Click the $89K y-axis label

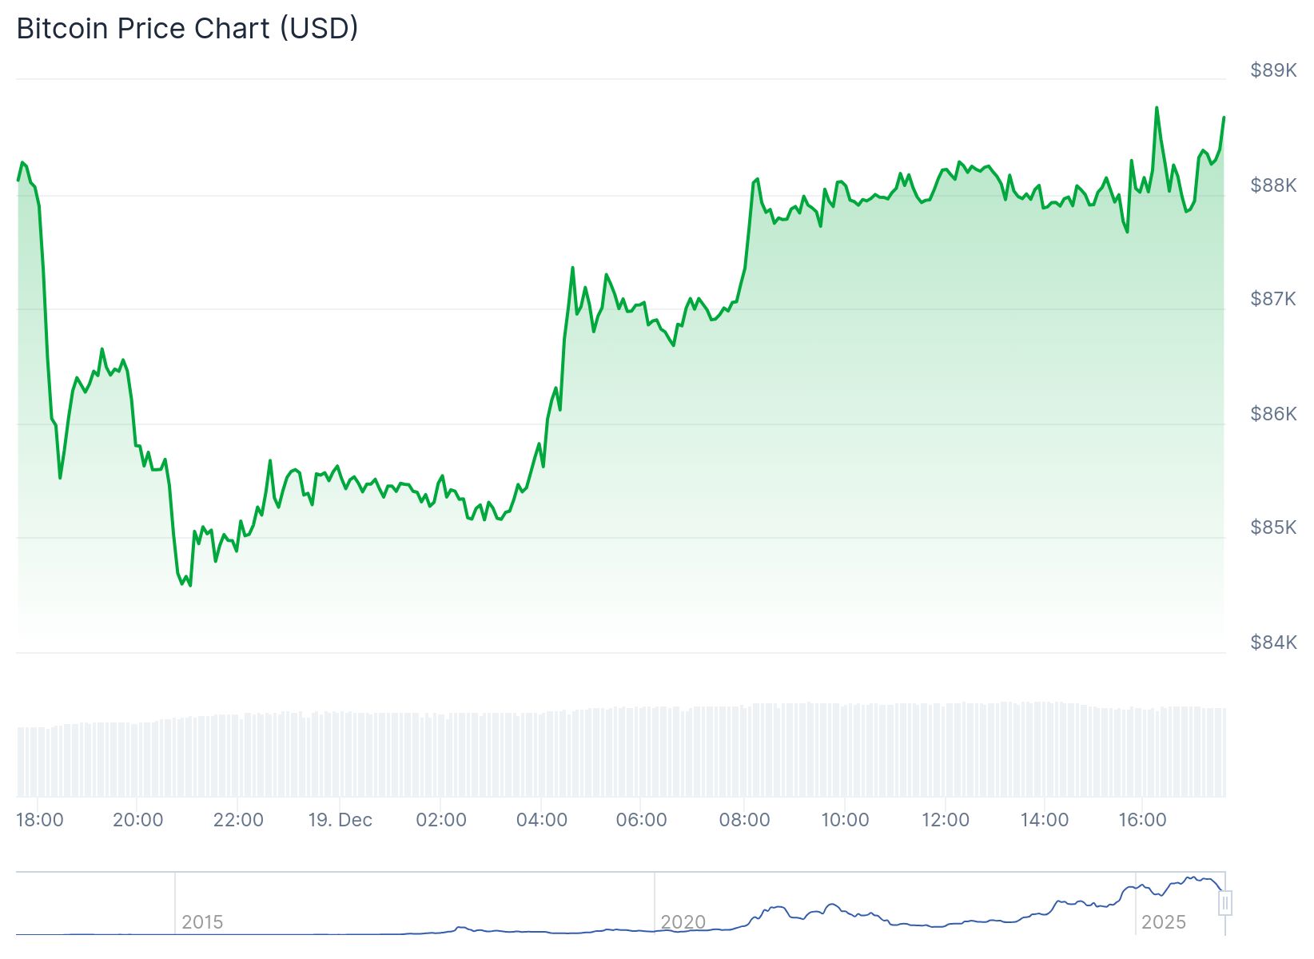point(1273,70)
